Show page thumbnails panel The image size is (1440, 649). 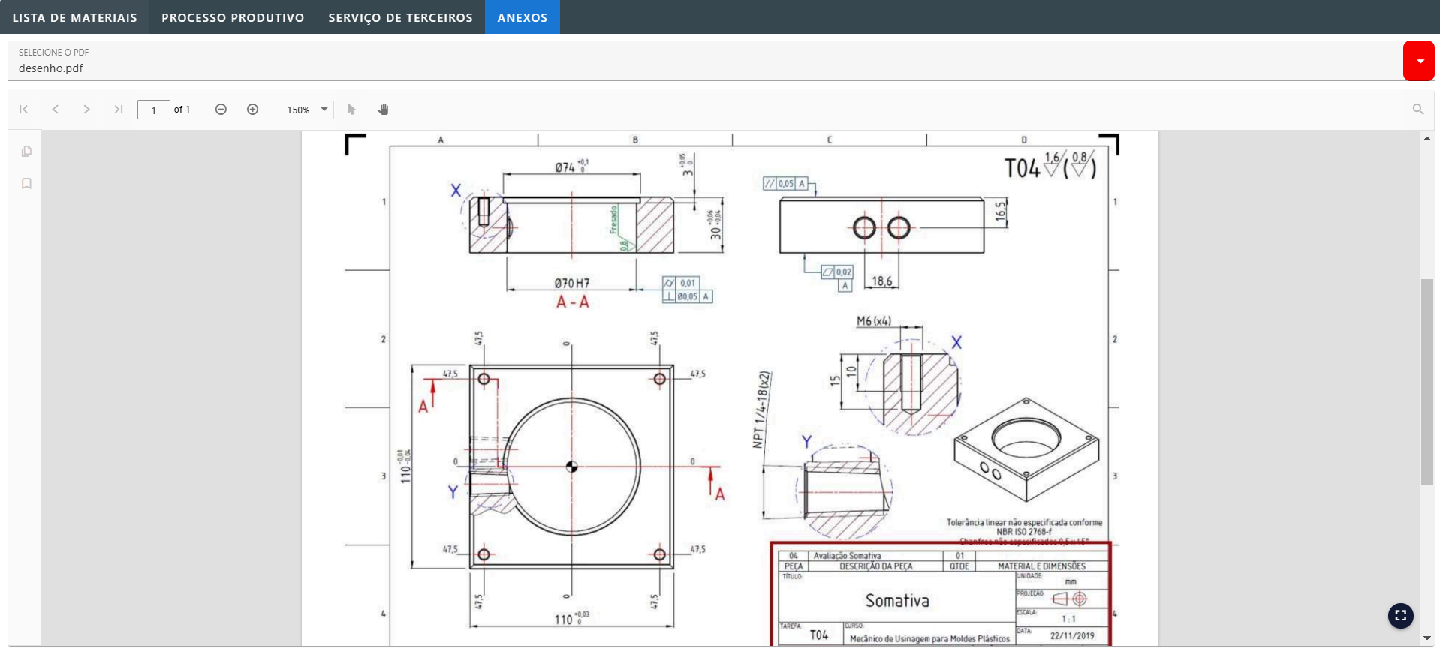coord(26,152)
